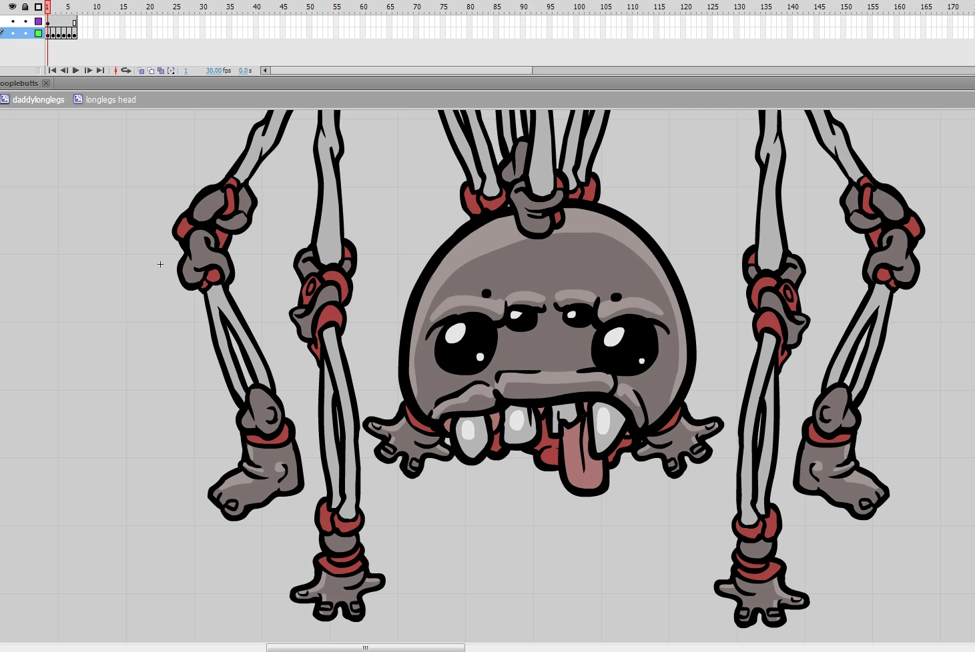
Task: Click frame 50 on the timeline ruler
Action: click(x=310, y=7)
